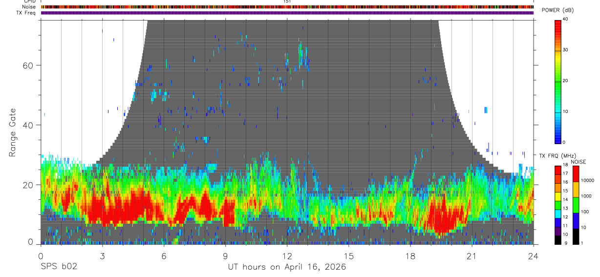Click the 12 hour mark on time axis
The image size is (600, 277).
[287, 256]
